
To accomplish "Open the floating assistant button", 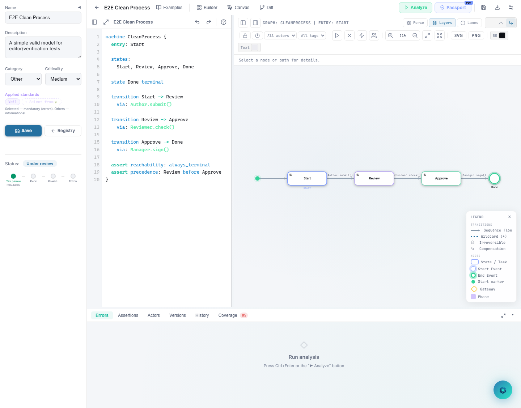I will pyautogui.click(x=503, y=390).
